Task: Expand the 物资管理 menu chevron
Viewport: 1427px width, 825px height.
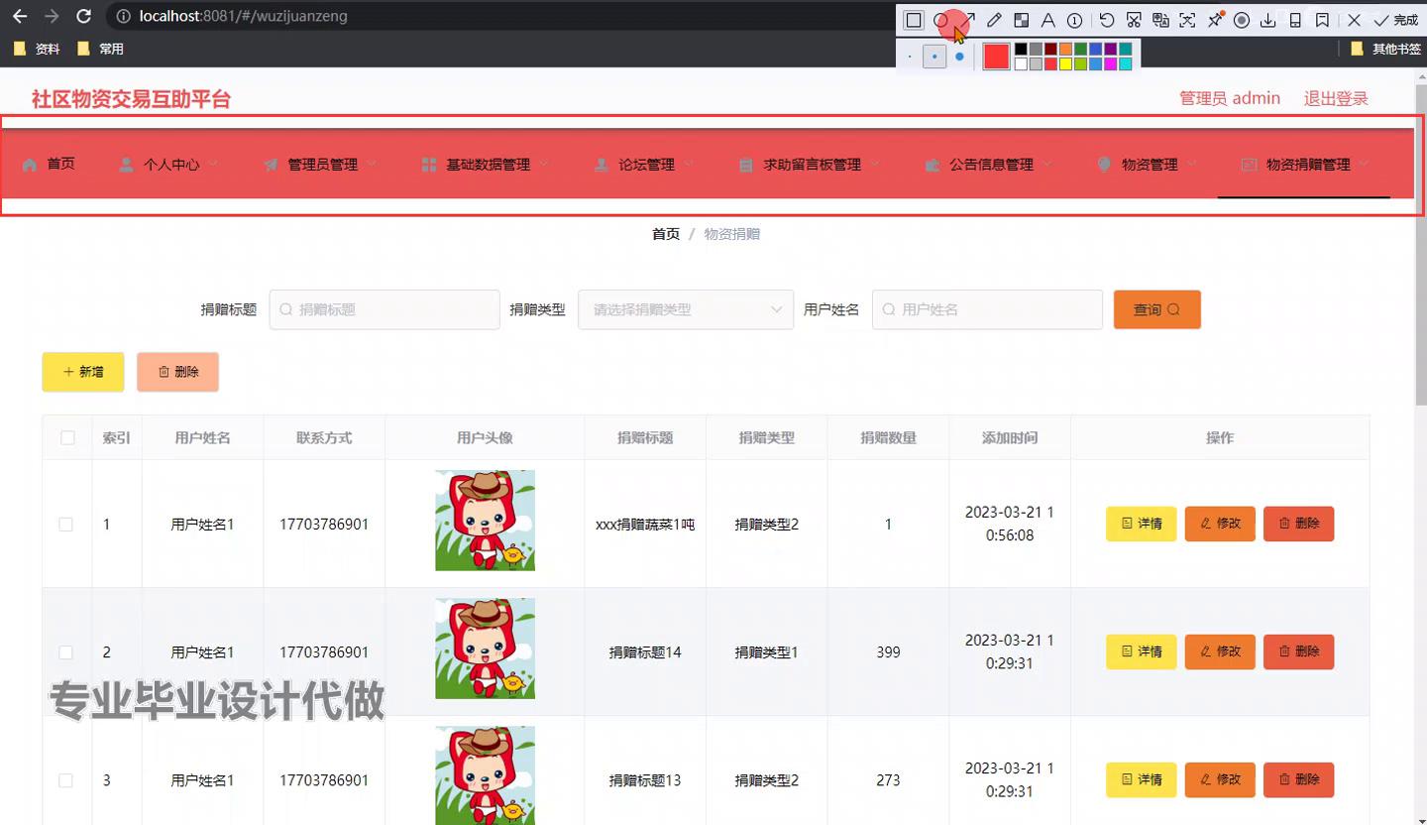Action: click(1192, 164)
